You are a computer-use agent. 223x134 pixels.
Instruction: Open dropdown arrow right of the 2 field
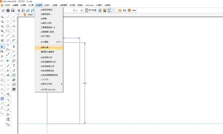pos(82,10)
